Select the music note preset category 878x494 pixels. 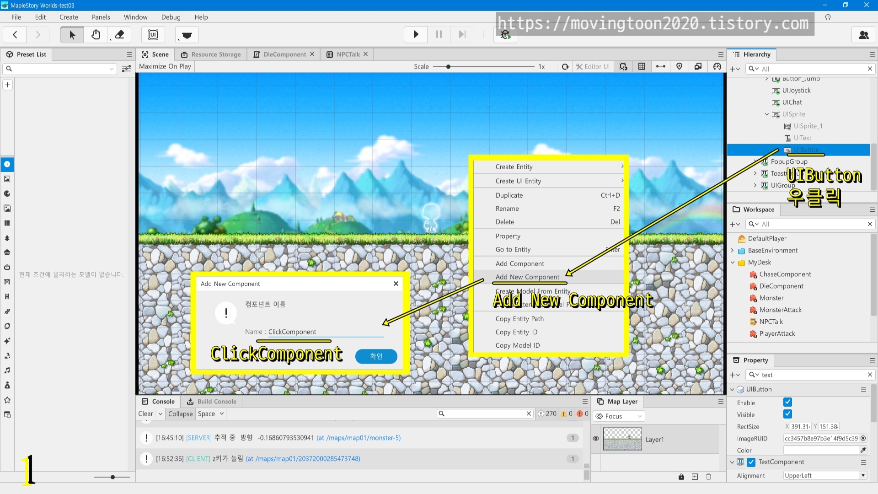click(7, 370)
